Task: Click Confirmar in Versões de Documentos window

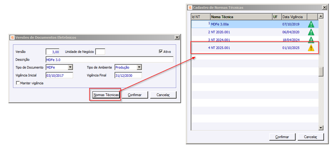Action: click(135, 95)
